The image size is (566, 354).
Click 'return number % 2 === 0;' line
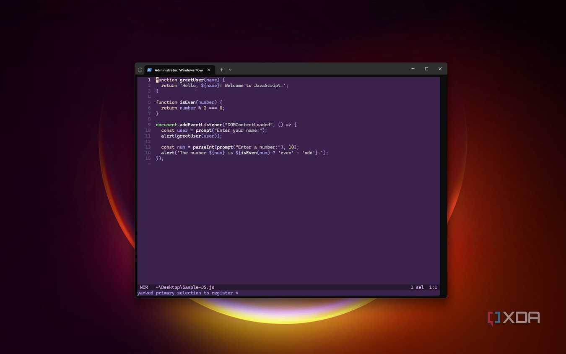(x=193, y=108)
